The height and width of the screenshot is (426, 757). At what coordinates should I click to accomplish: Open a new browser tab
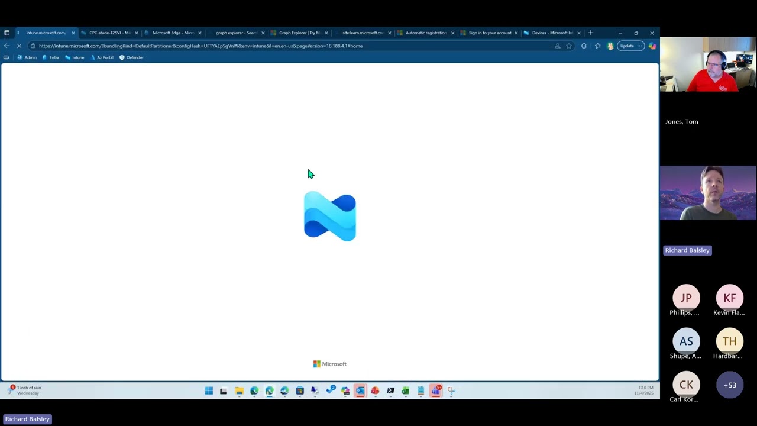(x=590, y=33)
